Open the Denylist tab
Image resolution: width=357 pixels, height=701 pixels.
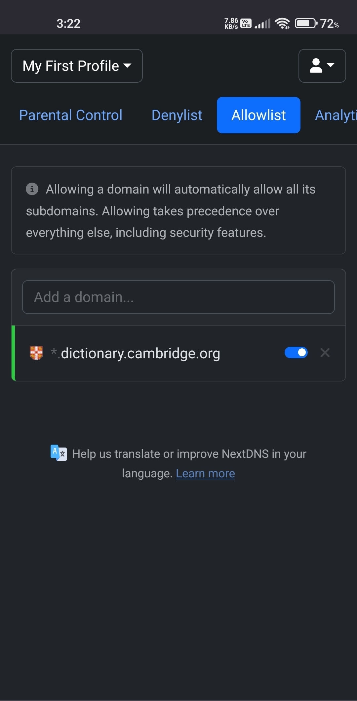pos(177,115)
